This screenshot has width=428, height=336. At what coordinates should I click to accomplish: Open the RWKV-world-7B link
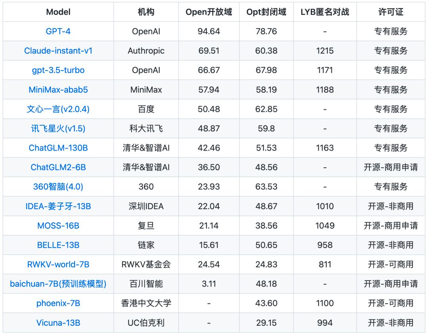pyautogui.click(x=58, y=265)
